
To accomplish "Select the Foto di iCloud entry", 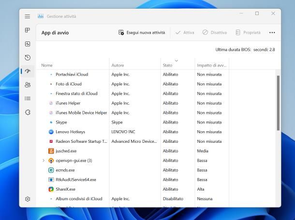I will pos(69,84).
